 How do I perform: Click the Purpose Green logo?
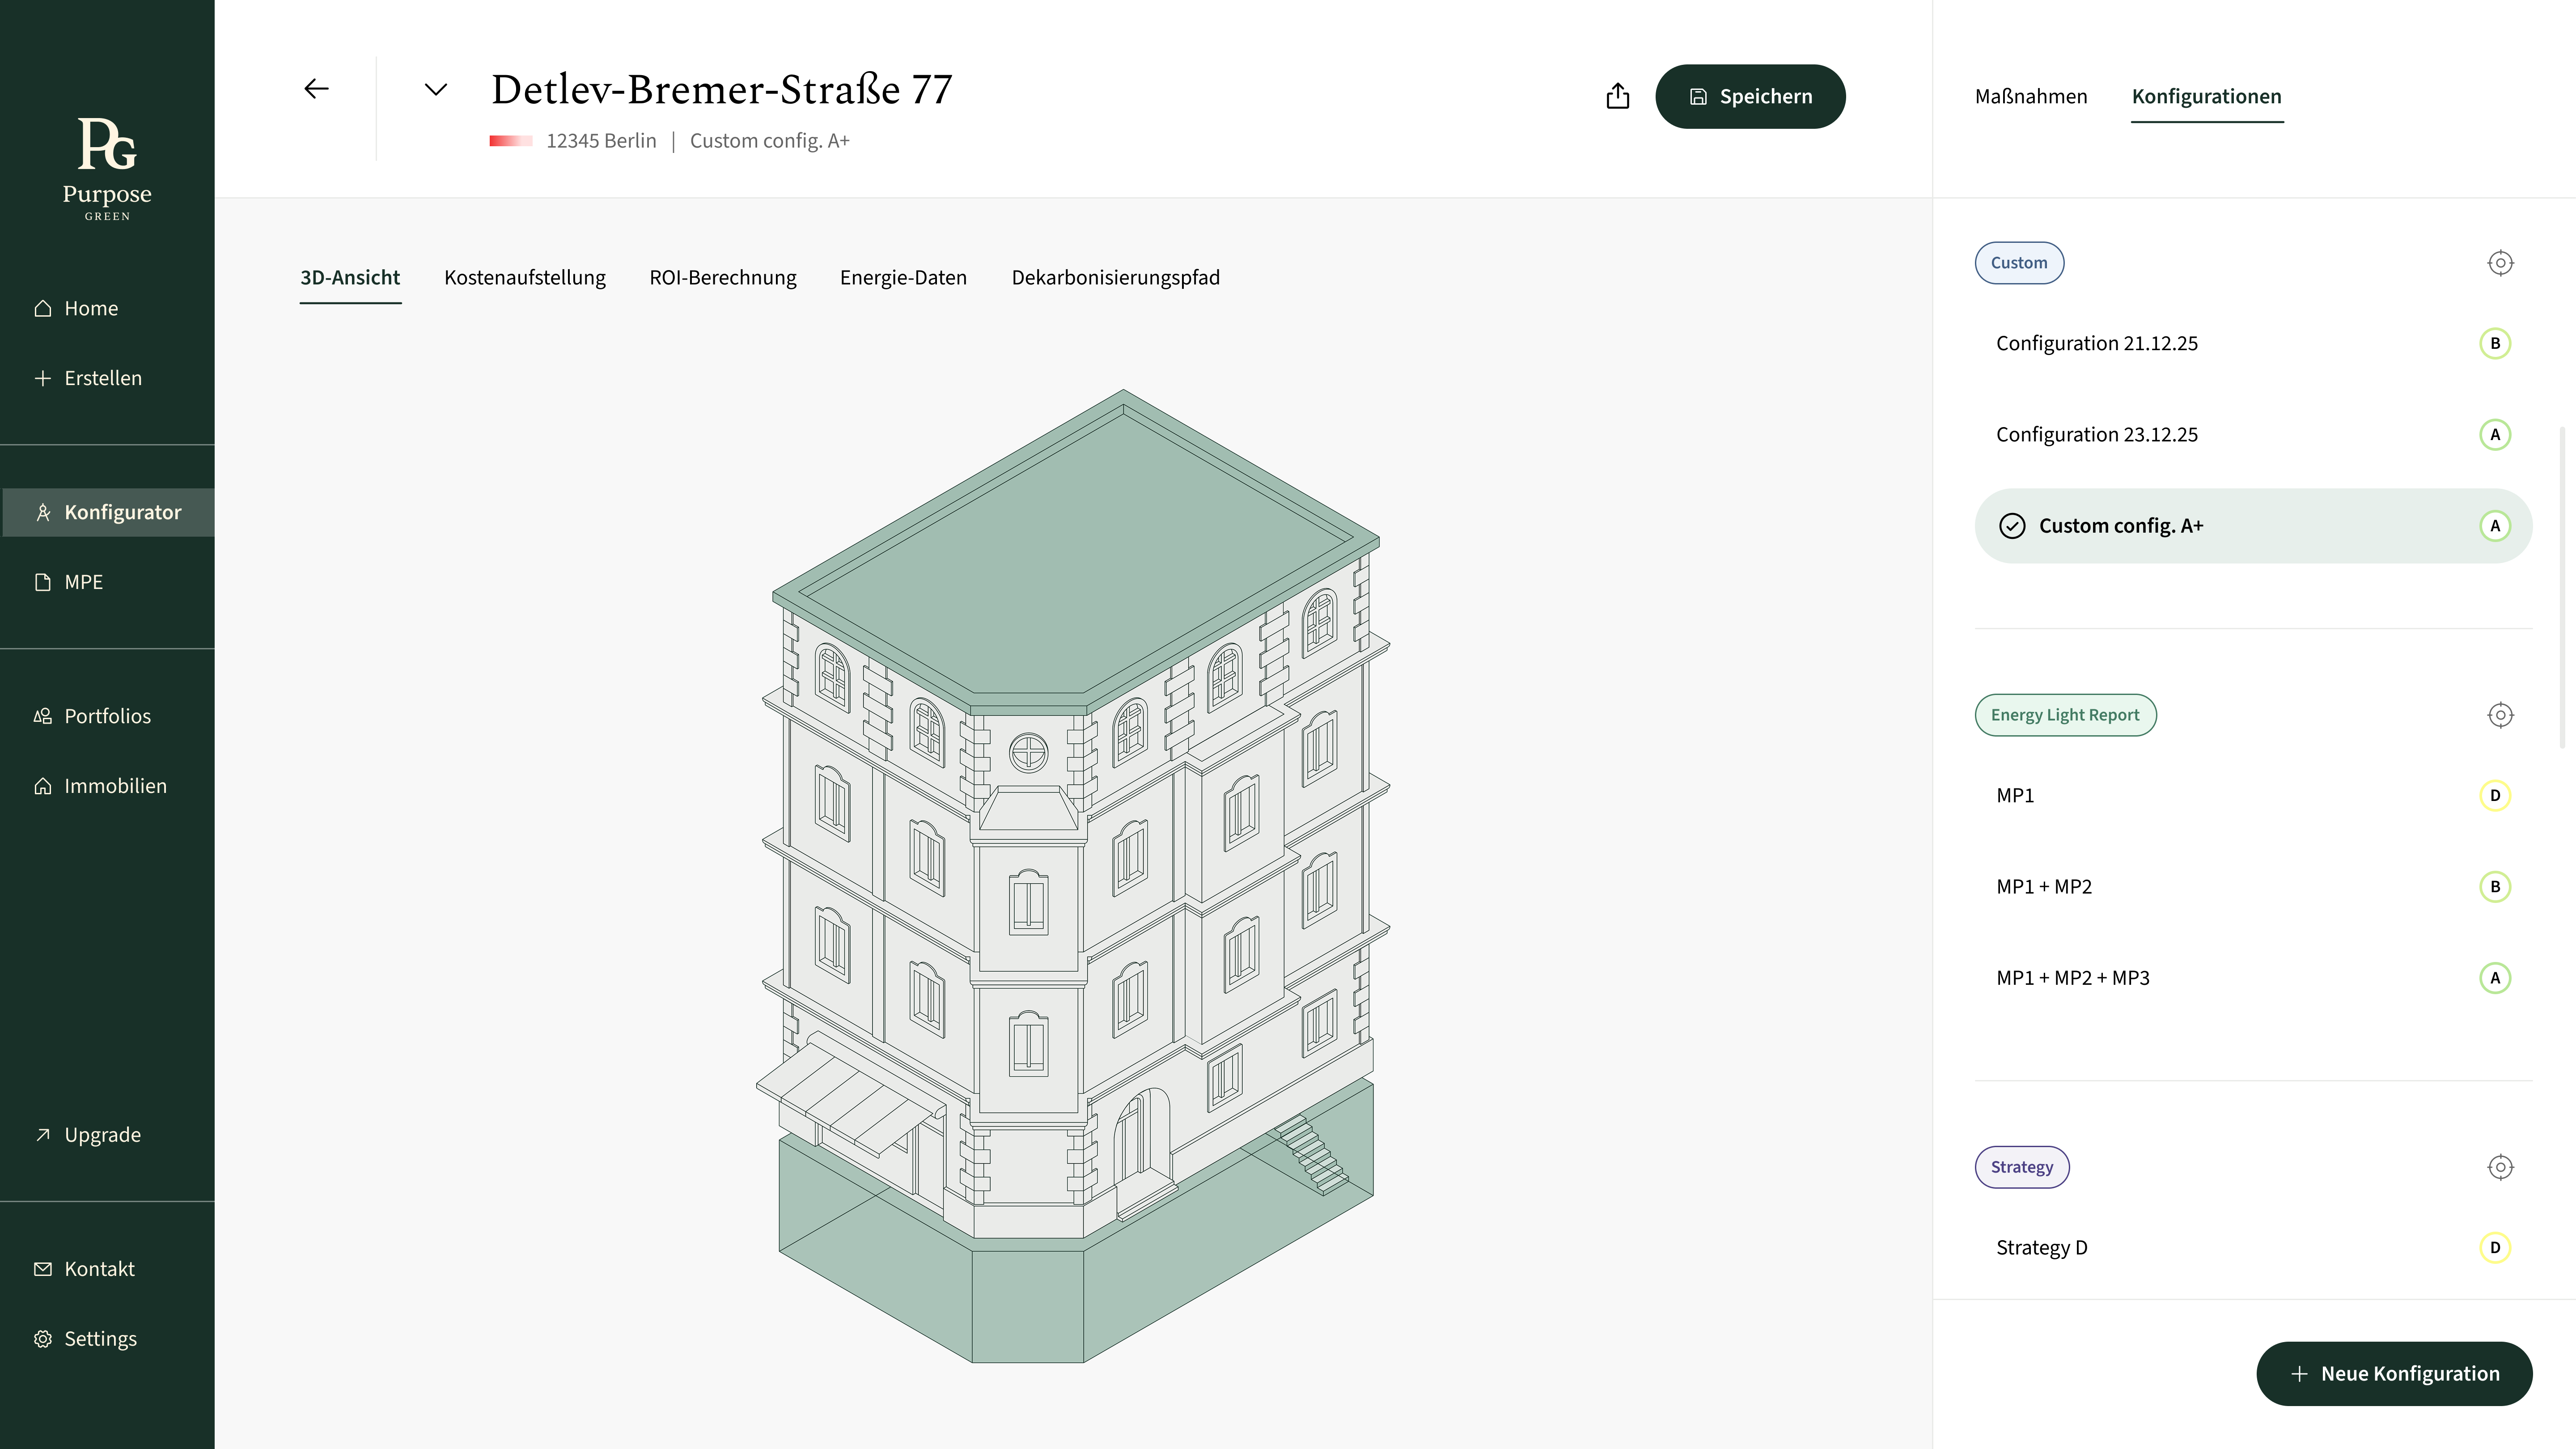point(107,168)
